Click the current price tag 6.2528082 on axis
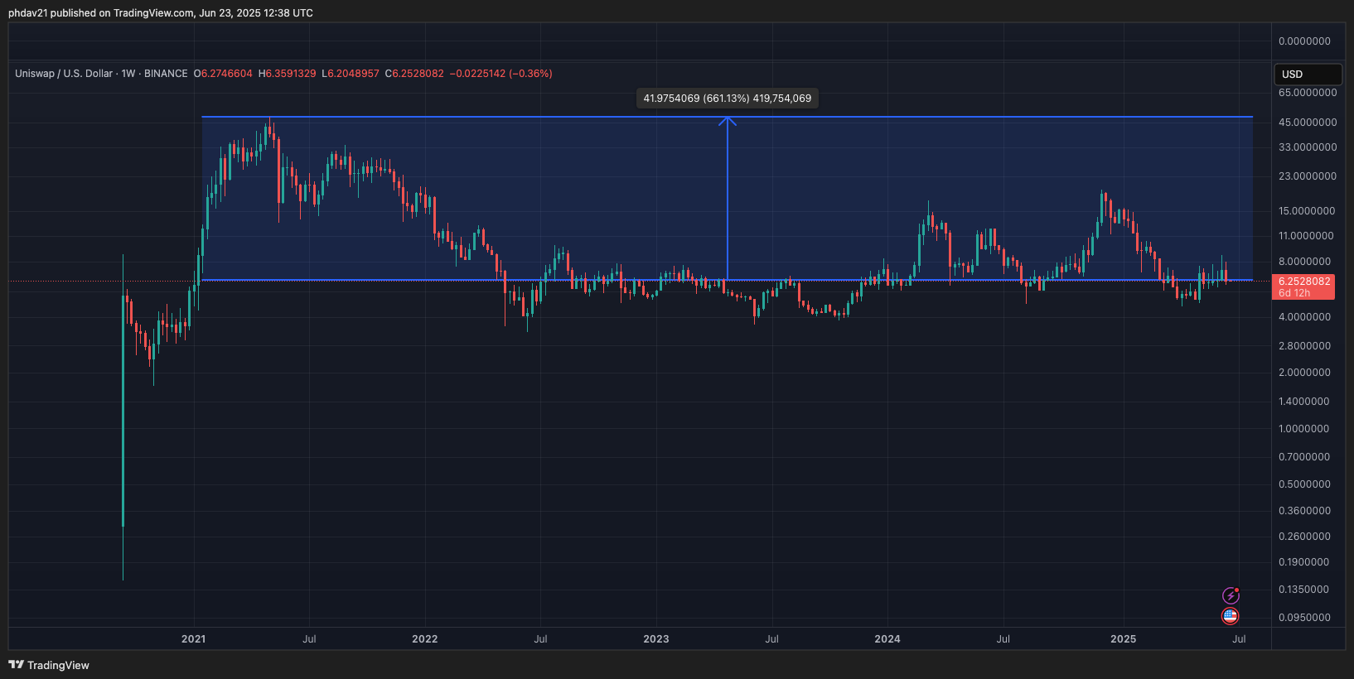This screenshot has width=1354, height=679. 1303,282
